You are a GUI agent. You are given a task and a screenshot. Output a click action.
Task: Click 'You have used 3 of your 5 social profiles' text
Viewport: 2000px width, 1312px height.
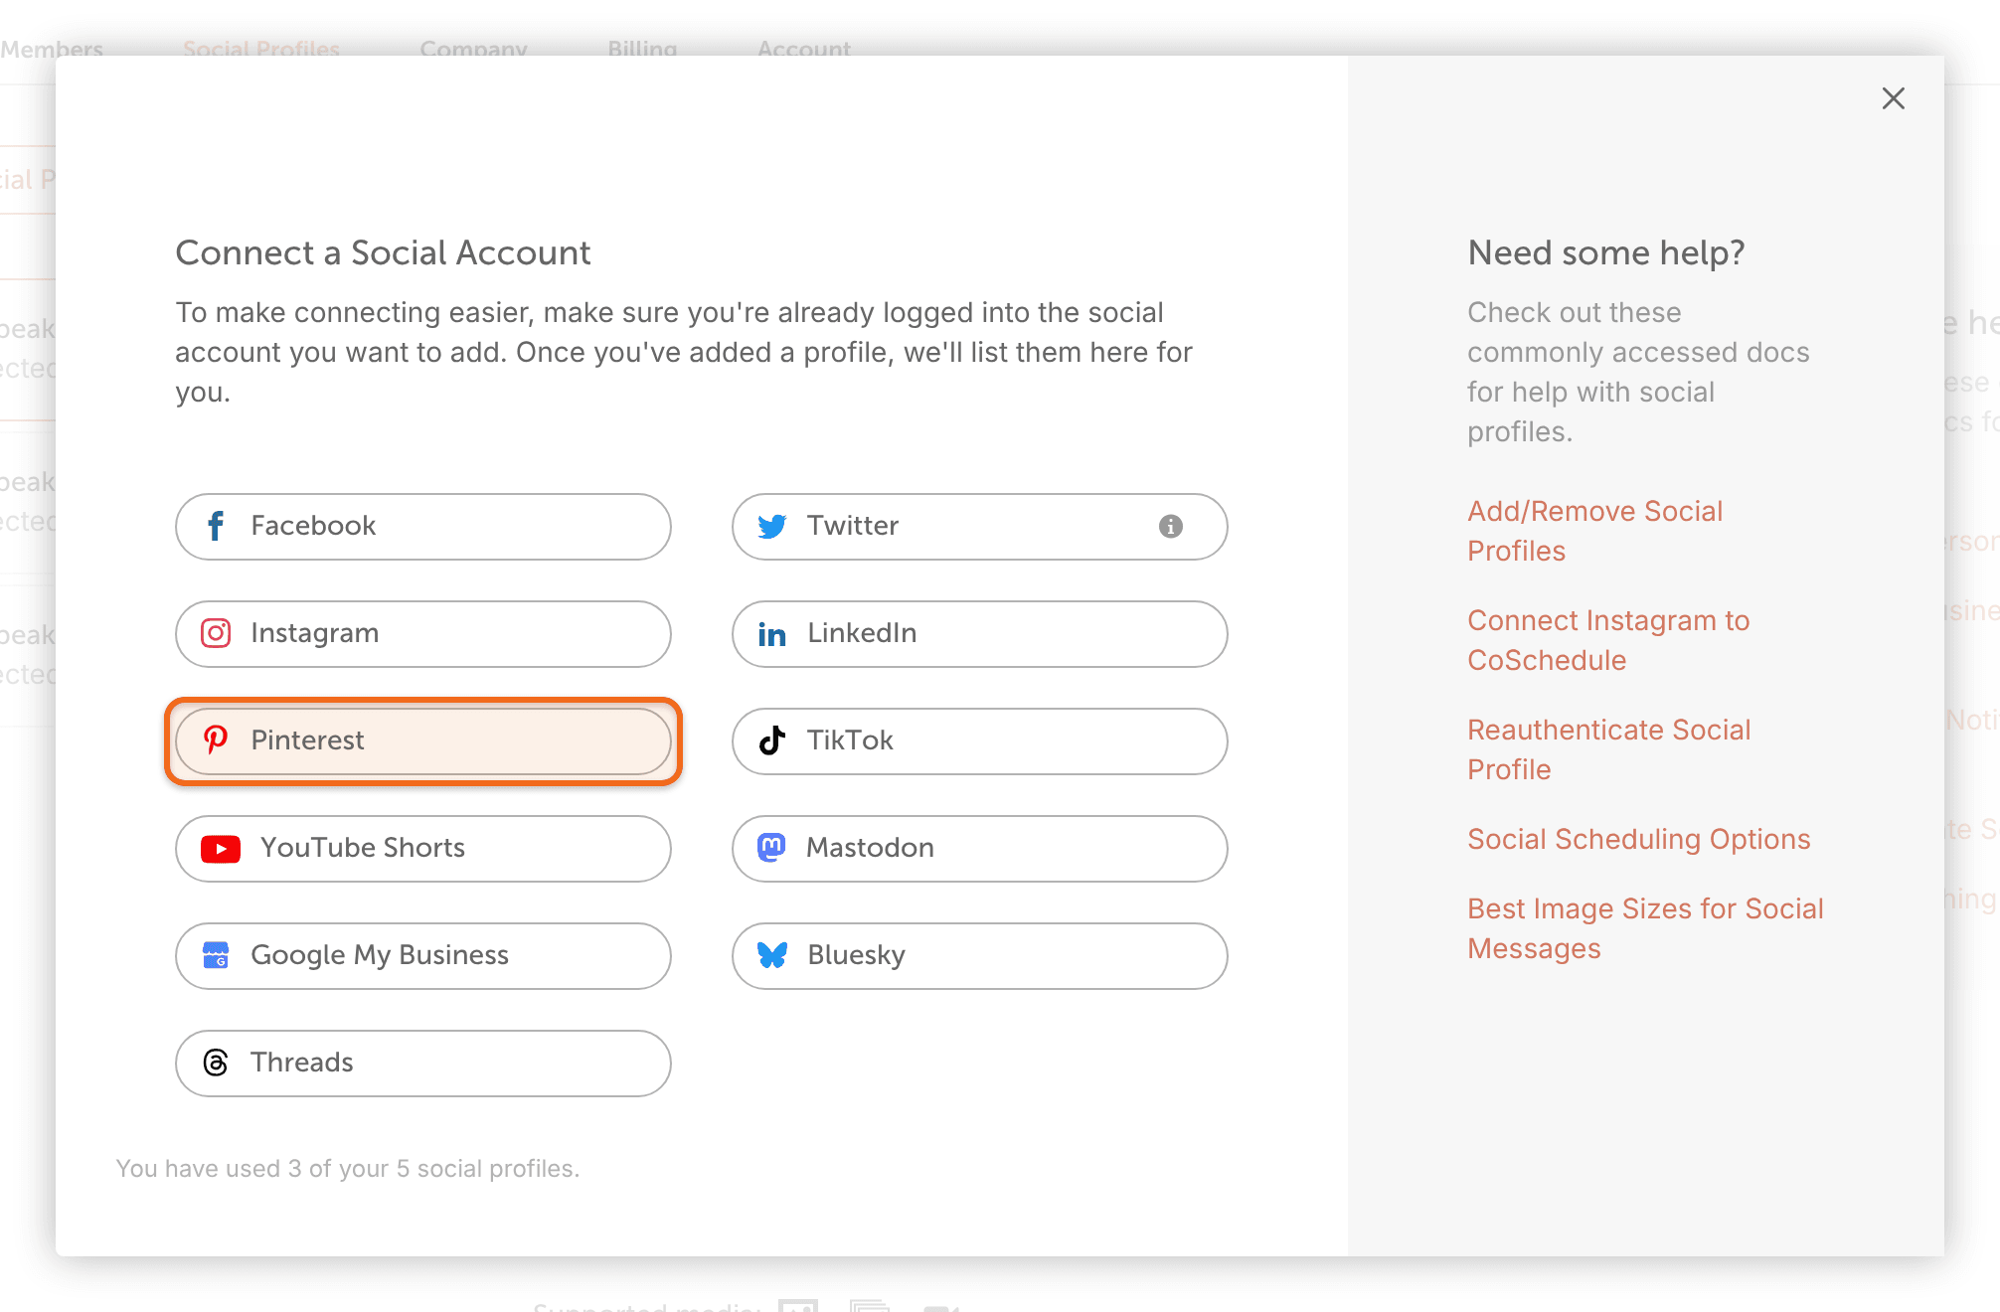(x=348, y=1168)
